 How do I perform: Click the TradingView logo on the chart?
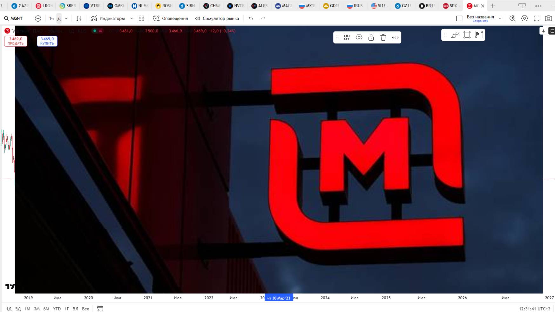(10, 287)
